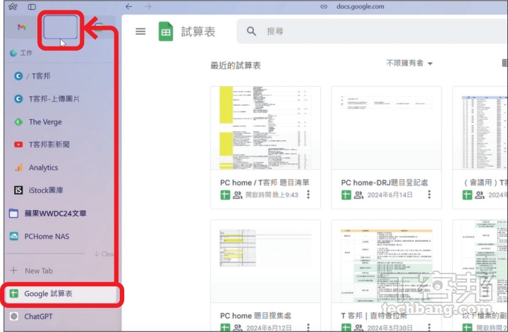The height and width of the screenshot is (332, 508).
Task: Click the The Verge favicon
Action: (x=18, y=122)
